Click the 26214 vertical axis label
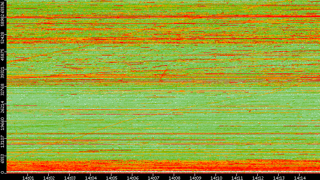The height and width of the screenshot is (180, 320). pyautogui.click(x=3, y=108)
